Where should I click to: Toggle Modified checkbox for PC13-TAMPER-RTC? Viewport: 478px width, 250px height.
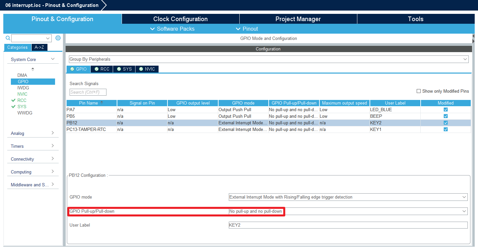(446, 129)
